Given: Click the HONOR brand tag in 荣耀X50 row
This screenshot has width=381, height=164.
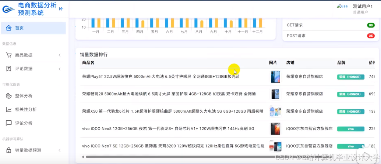Looking at the screenshot, I should pos(350,112).
